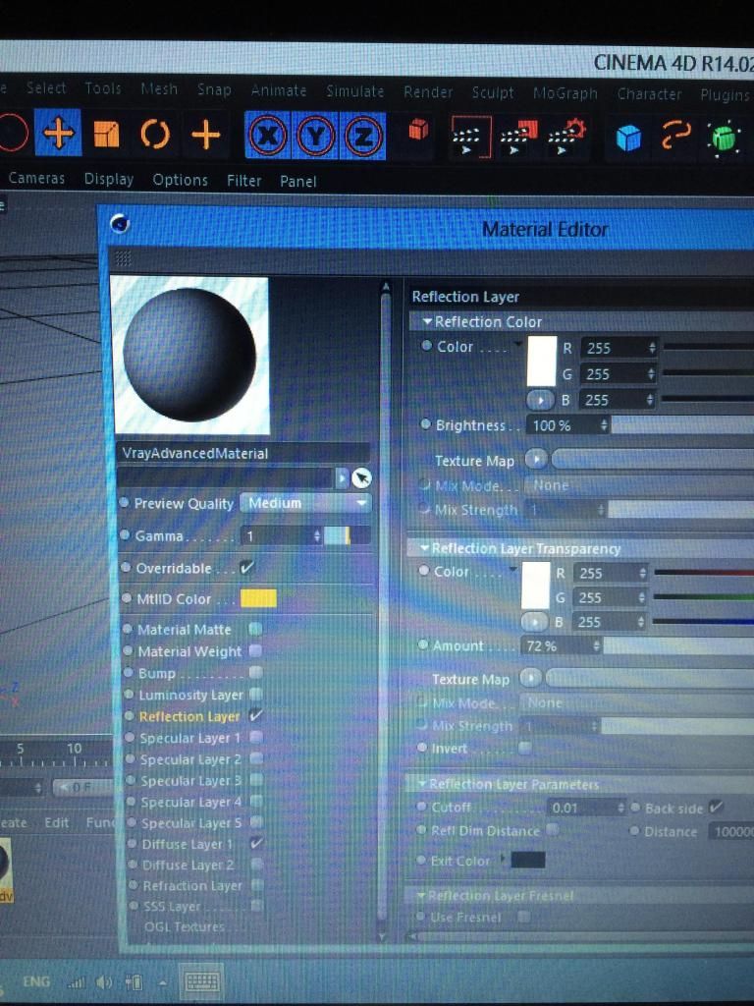Toggle Y axis lock icon
This screenshot has width=754, height=1006.
click(315, 136)
